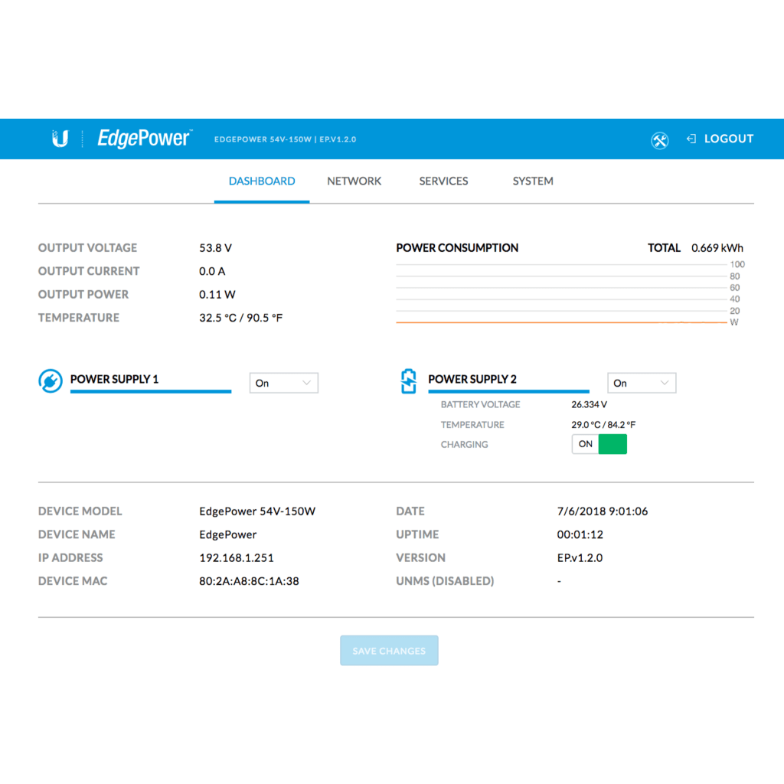This screenshot has height=784, width=784.
Task: Open the Services tab
Action: tap(443, 181)
